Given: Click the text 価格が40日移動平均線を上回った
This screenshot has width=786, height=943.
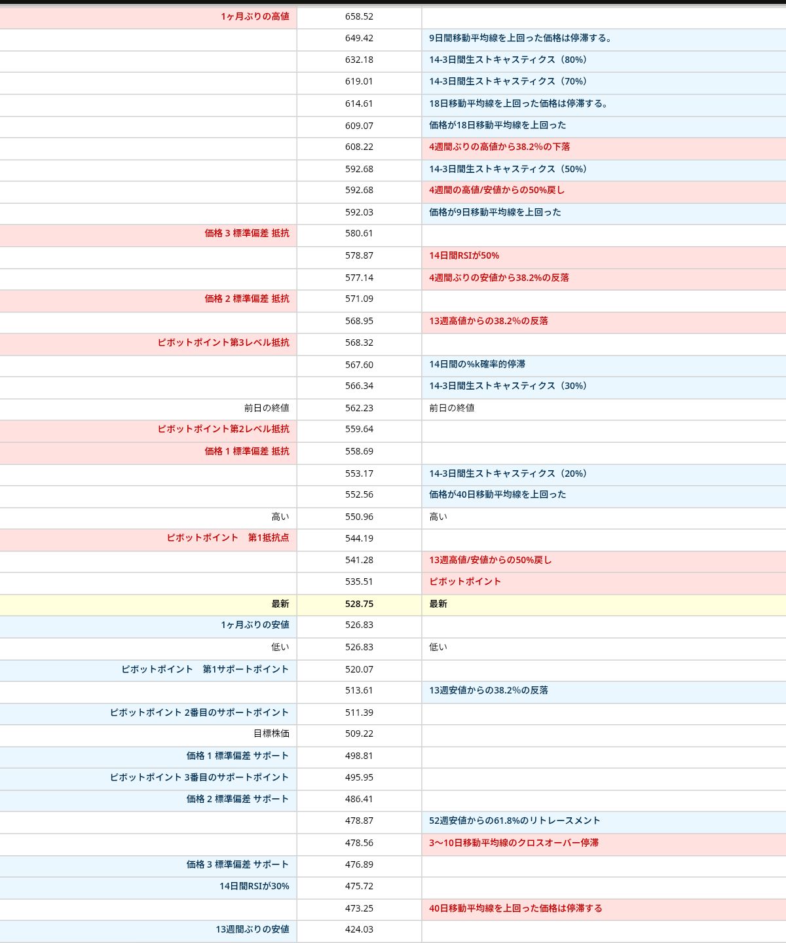Looking at the screenshot, I should pos(498,494).
